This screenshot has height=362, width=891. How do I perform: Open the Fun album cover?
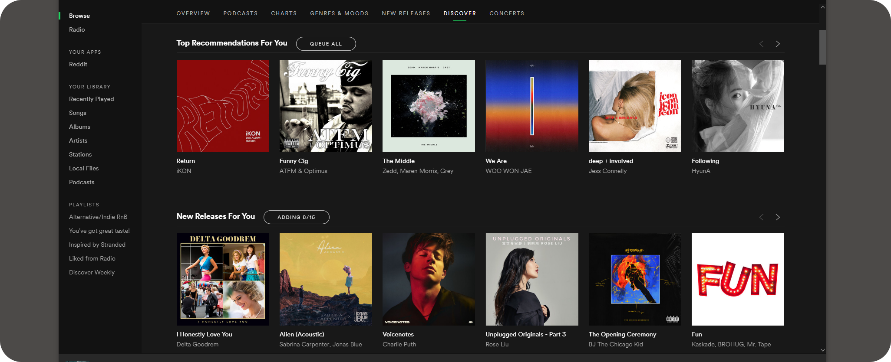point(738,279)
